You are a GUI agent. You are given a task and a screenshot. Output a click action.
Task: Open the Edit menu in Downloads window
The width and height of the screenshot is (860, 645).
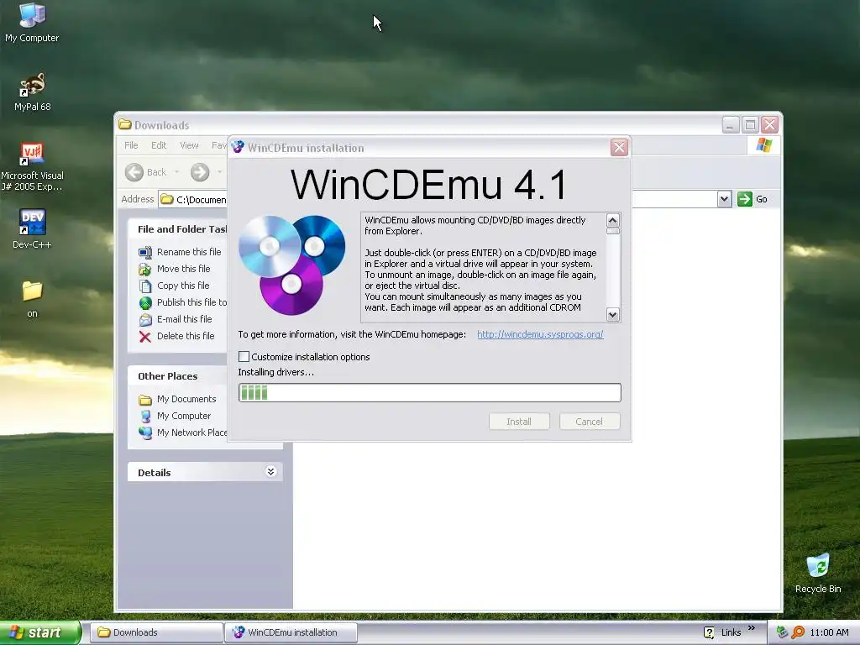coord(159,145)
